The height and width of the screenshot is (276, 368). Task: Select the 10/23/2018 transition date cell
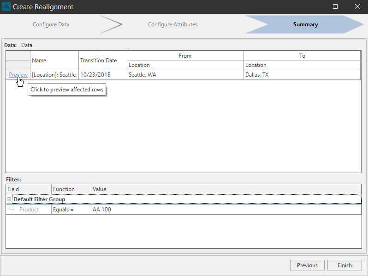tap(103, 75)
